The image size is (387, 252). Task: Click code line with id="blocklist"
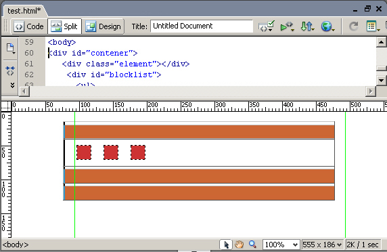pyautogui.click(x=114, y=75)
